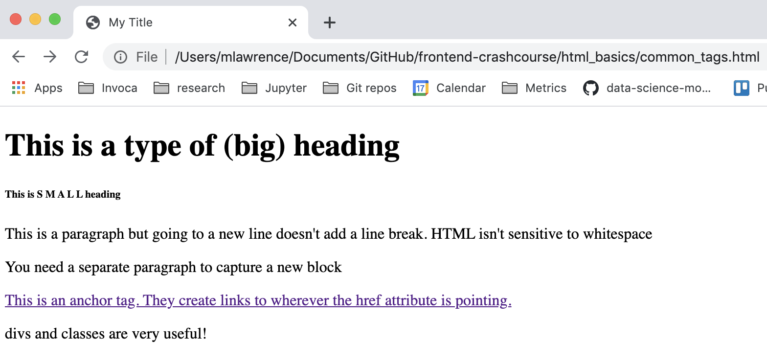Reload the page with the refresh icon
The image size is (767, 364).
81,57
